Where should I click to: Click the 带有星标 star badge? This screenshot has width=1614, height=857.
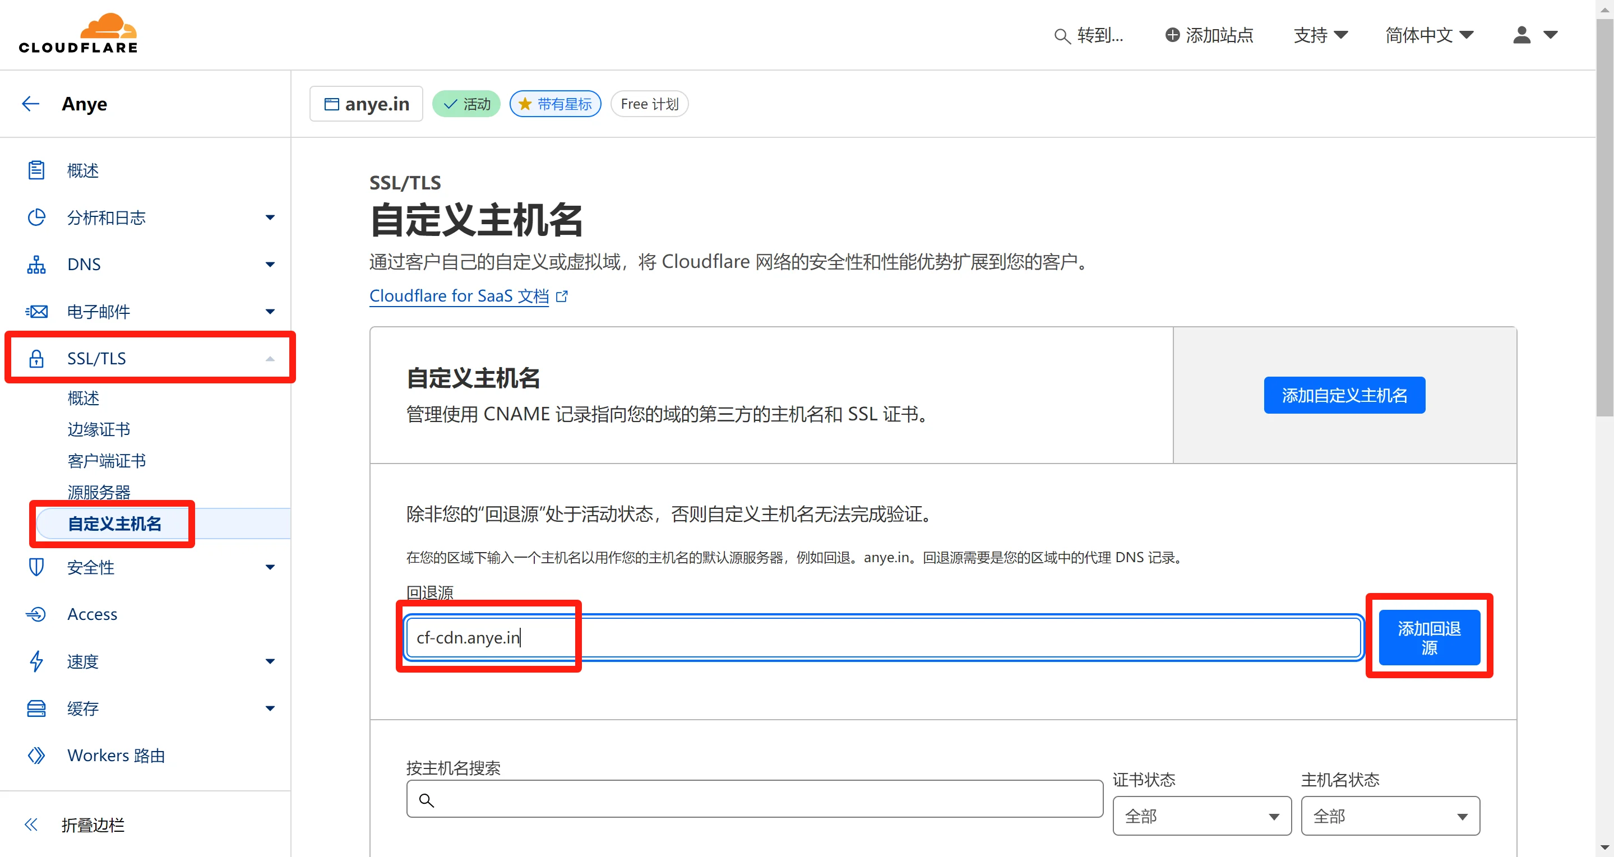click(555, 104)
